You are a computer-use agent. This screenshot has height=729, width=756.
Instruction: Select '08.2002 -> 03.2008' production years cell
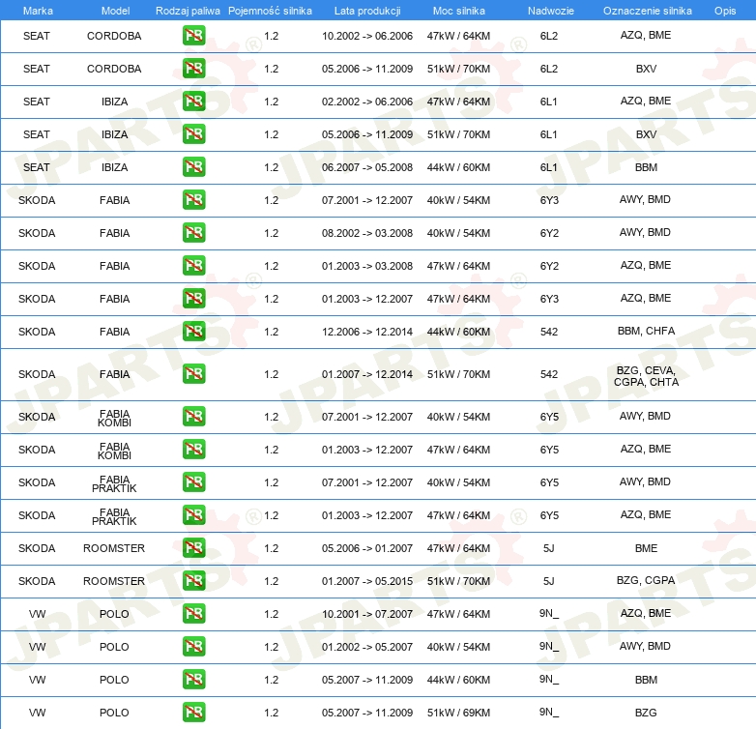pos(367,233)
